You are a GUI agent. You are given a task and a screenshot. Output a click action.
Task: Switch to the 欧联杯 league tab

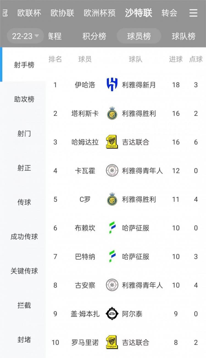pos(29,13)
